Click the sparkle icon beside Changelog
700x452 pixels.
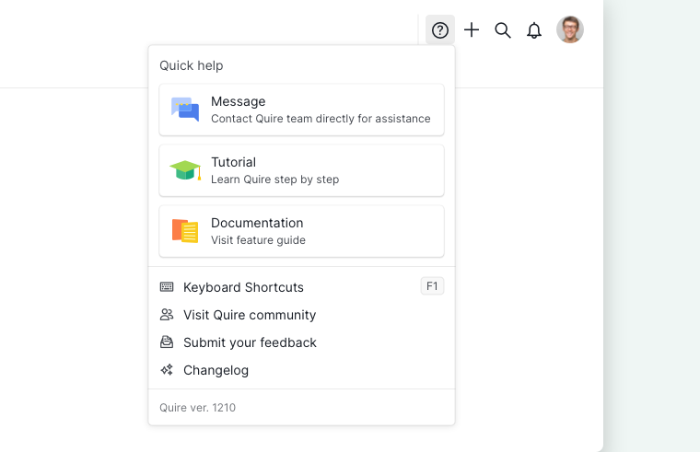pyautogui.click(x=167, y=370)
